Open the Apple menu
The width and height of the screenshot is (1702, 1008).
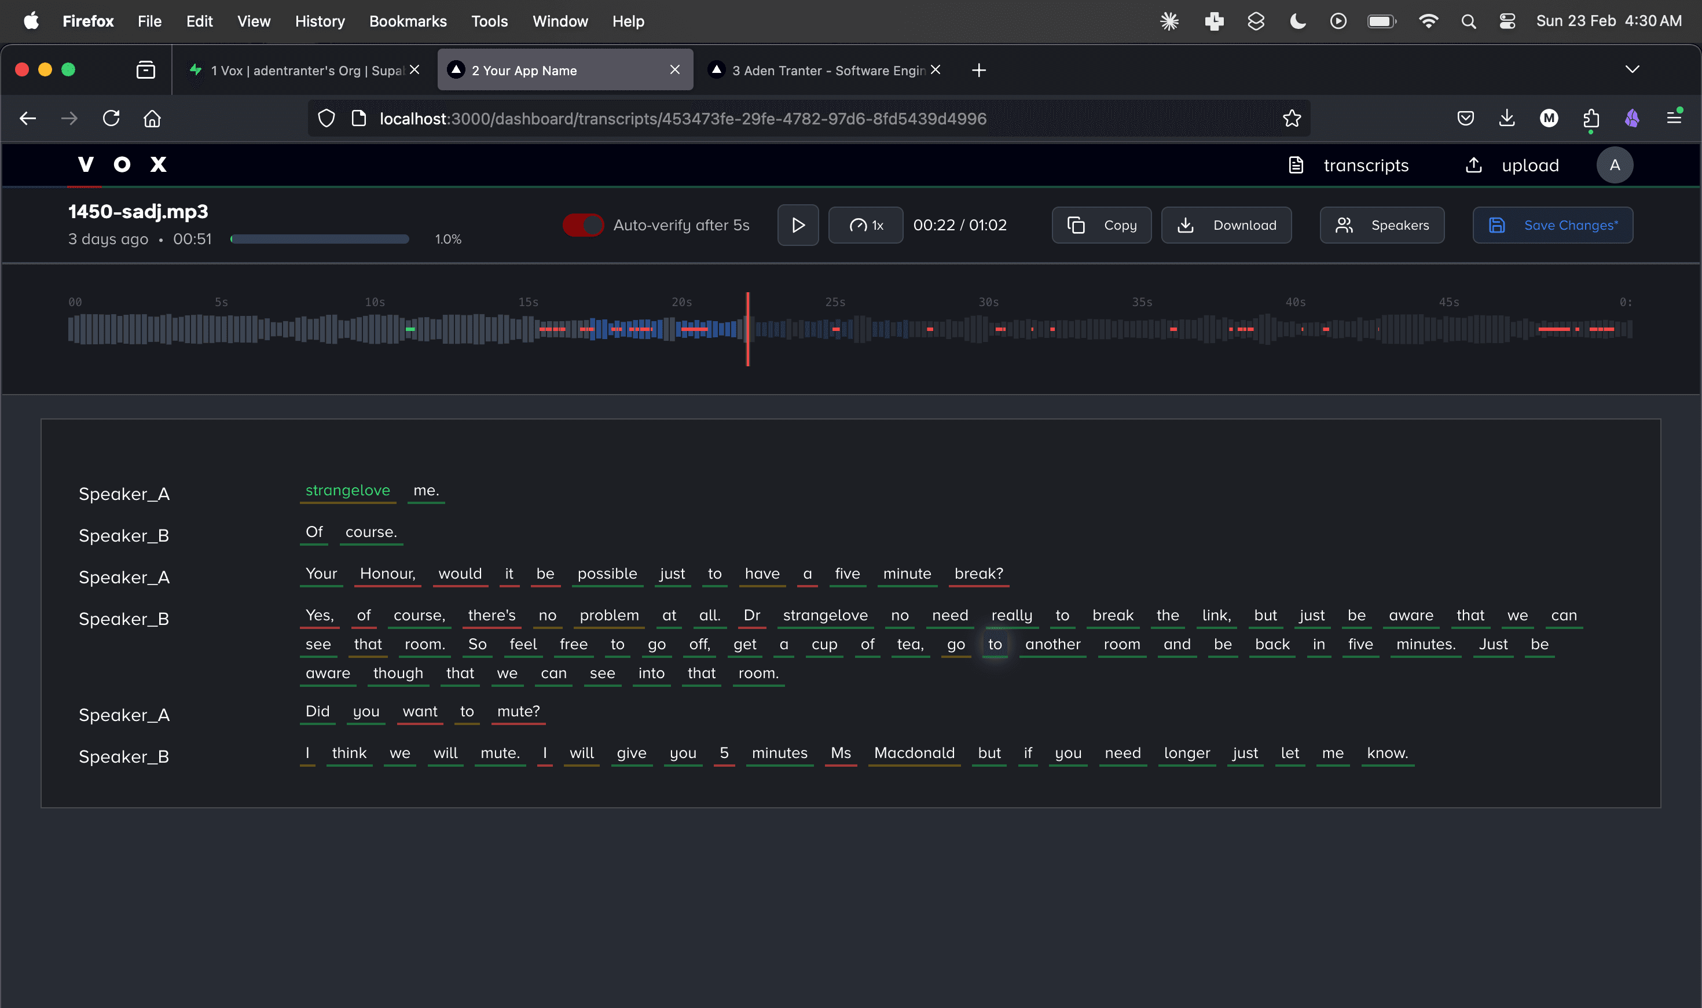31,22
